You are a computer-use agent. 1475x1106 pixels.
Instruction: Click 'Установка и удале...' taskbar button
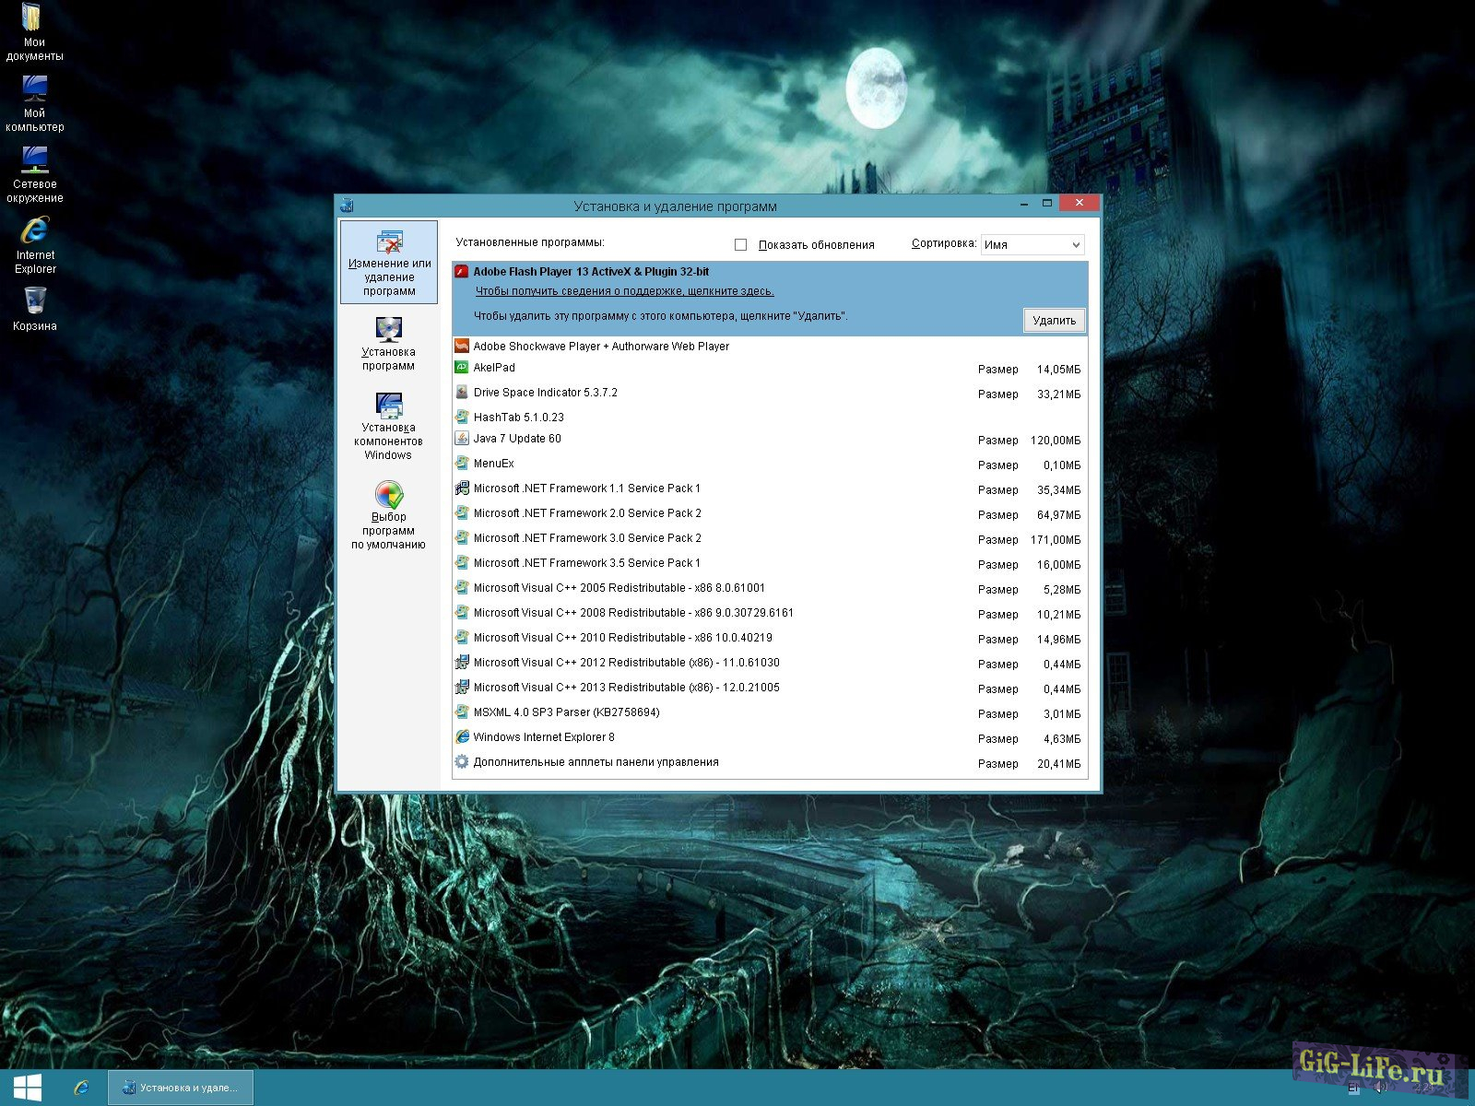click(181, 1088)
